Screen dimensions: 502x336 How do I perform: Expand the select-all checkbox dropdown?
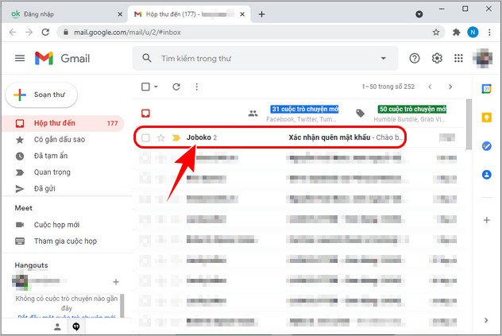(x=156, y=87)
